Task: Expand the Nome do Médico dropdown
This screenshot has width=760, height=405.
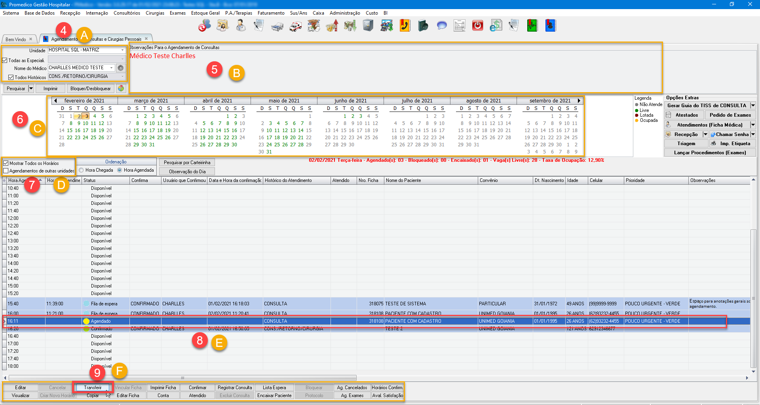Action: click(112, 68)
